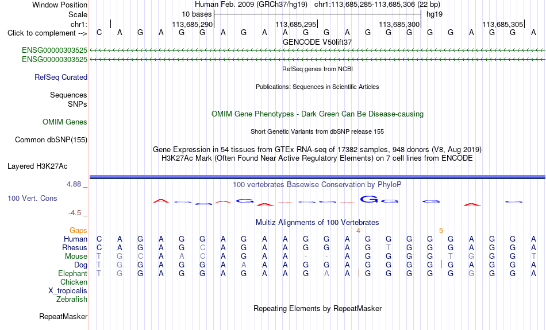Select the Chicken species label

(74, 282)
